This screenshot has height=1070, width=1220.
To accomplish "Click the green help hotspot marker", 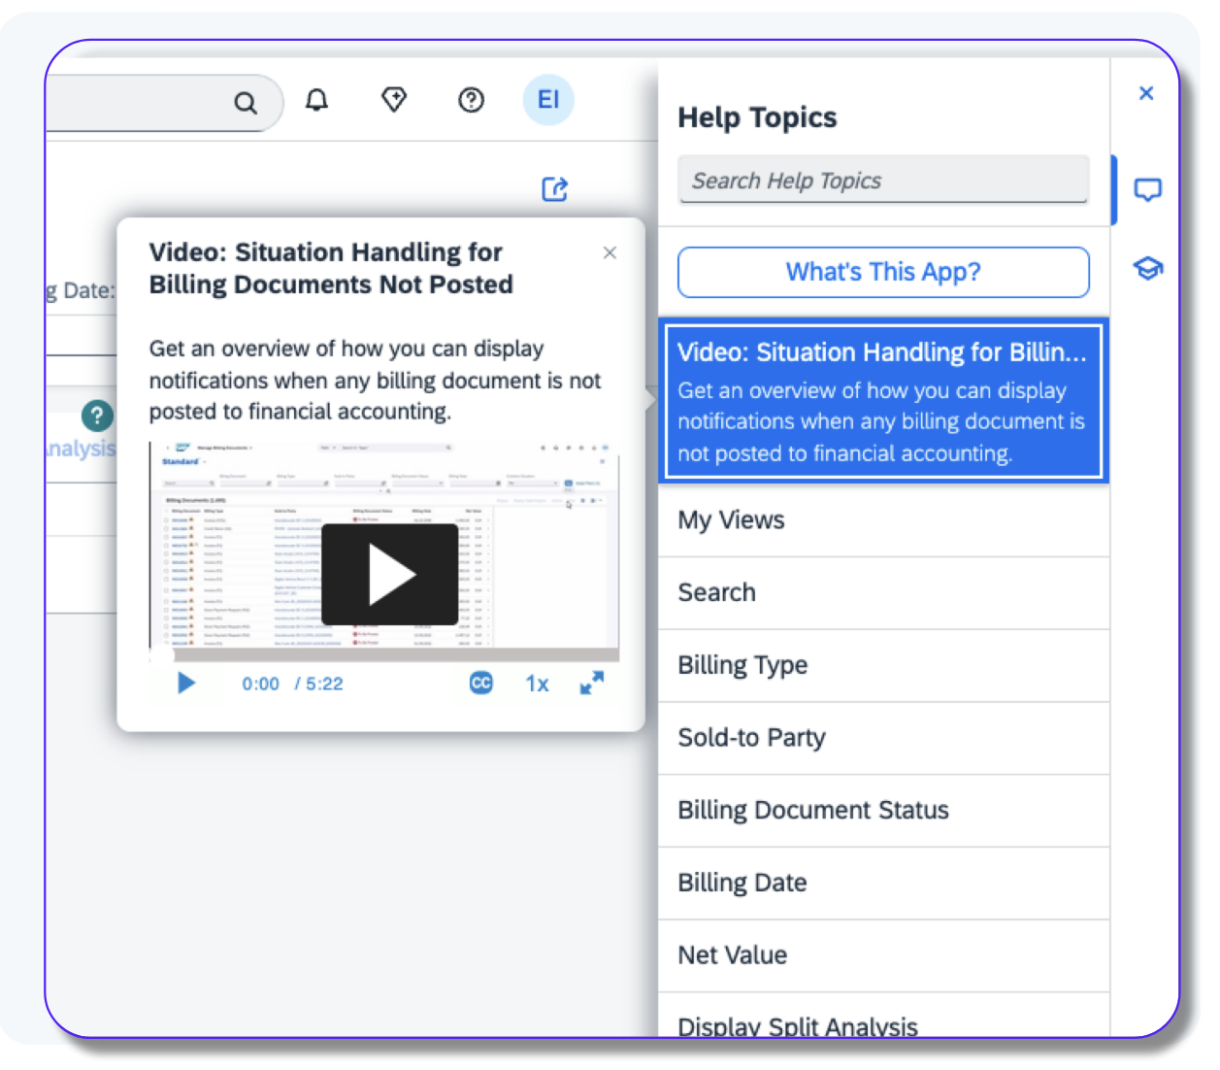I will click(x=97, y=416).
